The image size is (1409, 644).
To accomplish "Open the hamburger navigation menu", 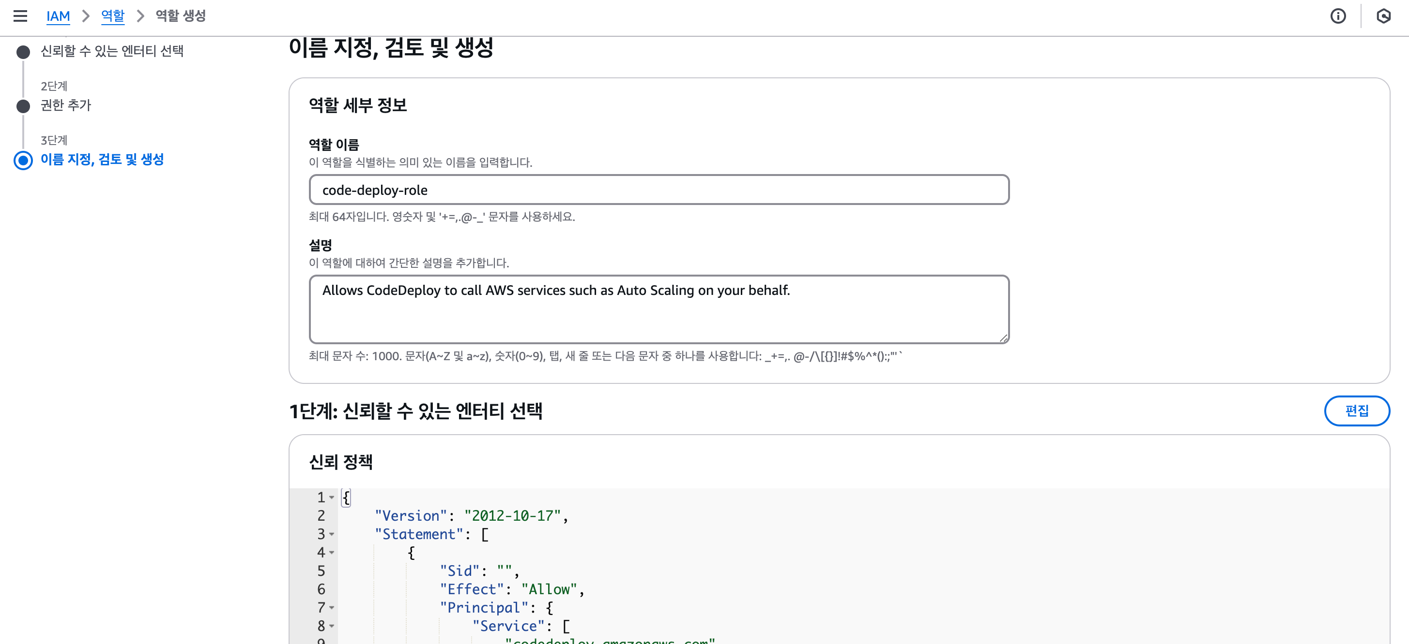I will 20,16.
